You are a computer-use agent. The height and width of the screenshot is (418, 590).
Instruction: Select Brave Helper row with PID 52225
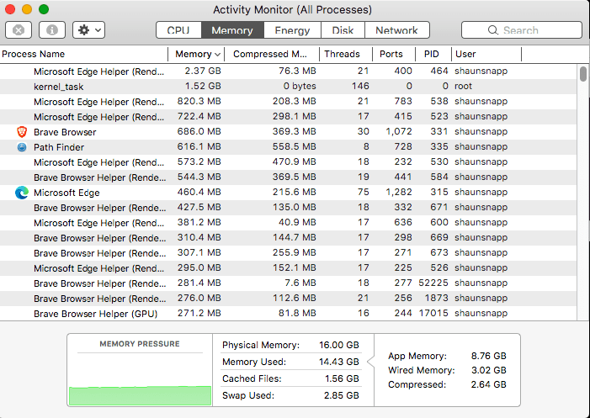288,283
